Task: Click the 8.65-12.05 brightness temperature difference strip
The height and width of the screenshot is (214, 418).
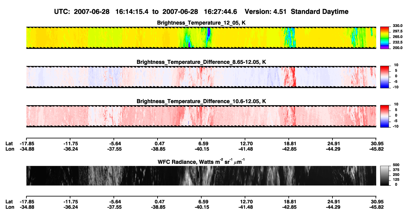Action: point(201,77)
